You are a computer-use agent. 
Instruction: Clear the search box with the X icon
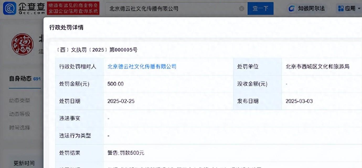click(242, 9)
